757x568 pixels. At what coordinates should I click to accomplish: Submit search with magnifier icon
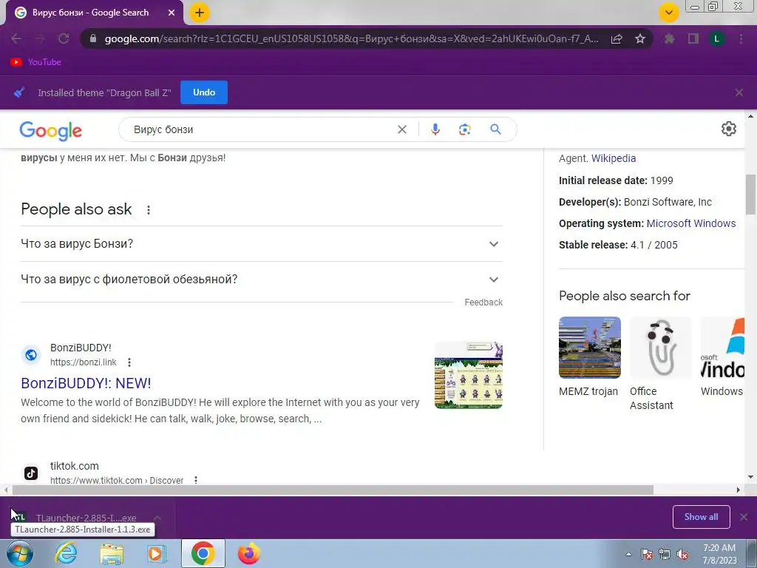coord(495,129)
